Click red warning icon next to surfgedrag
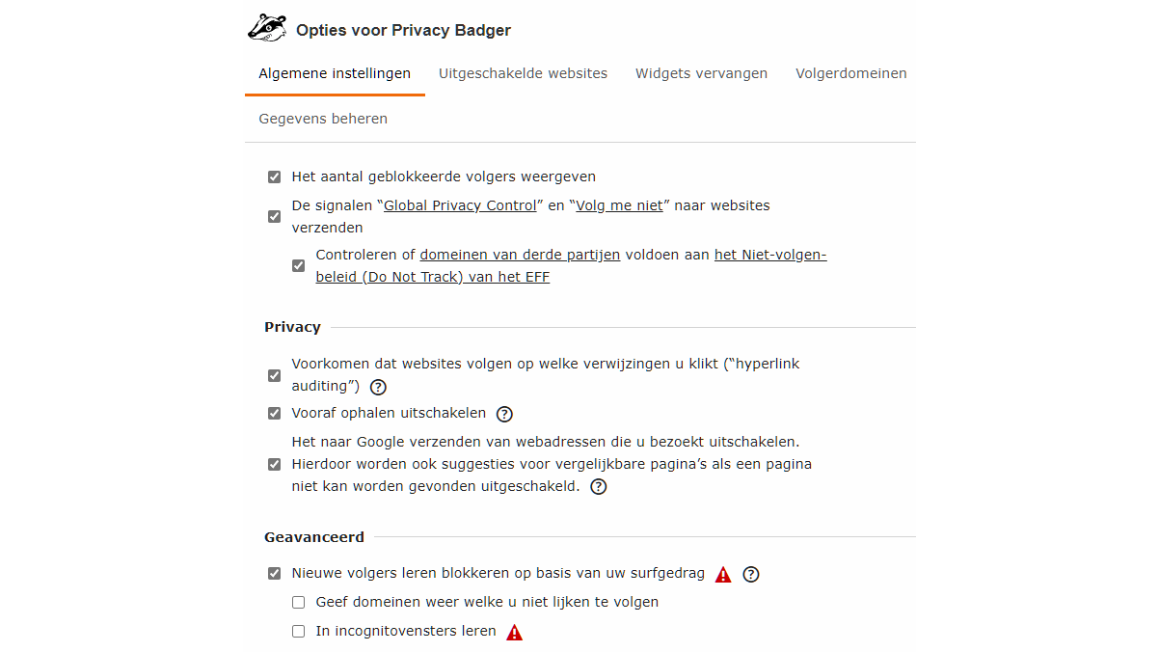 (723, 575)
